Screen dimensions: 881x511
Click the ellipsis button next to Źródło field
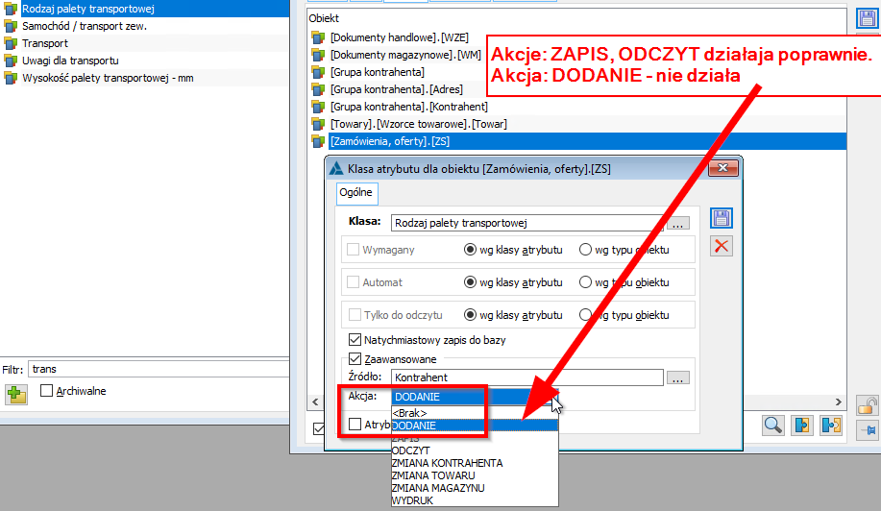678,377
